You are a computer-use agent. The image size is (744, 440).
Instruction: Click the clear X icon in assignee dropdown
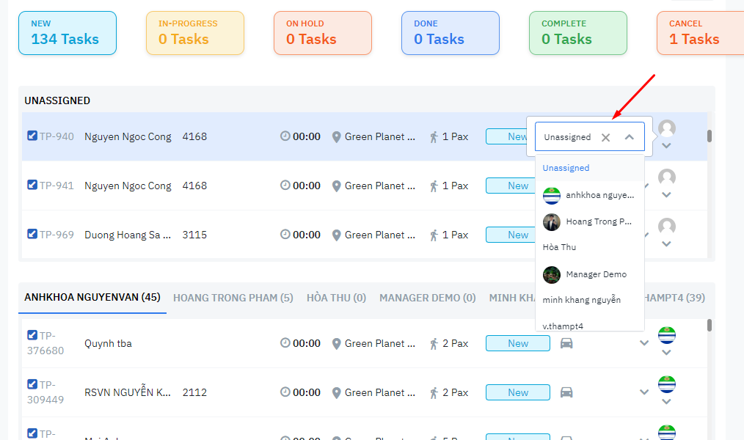605,137
